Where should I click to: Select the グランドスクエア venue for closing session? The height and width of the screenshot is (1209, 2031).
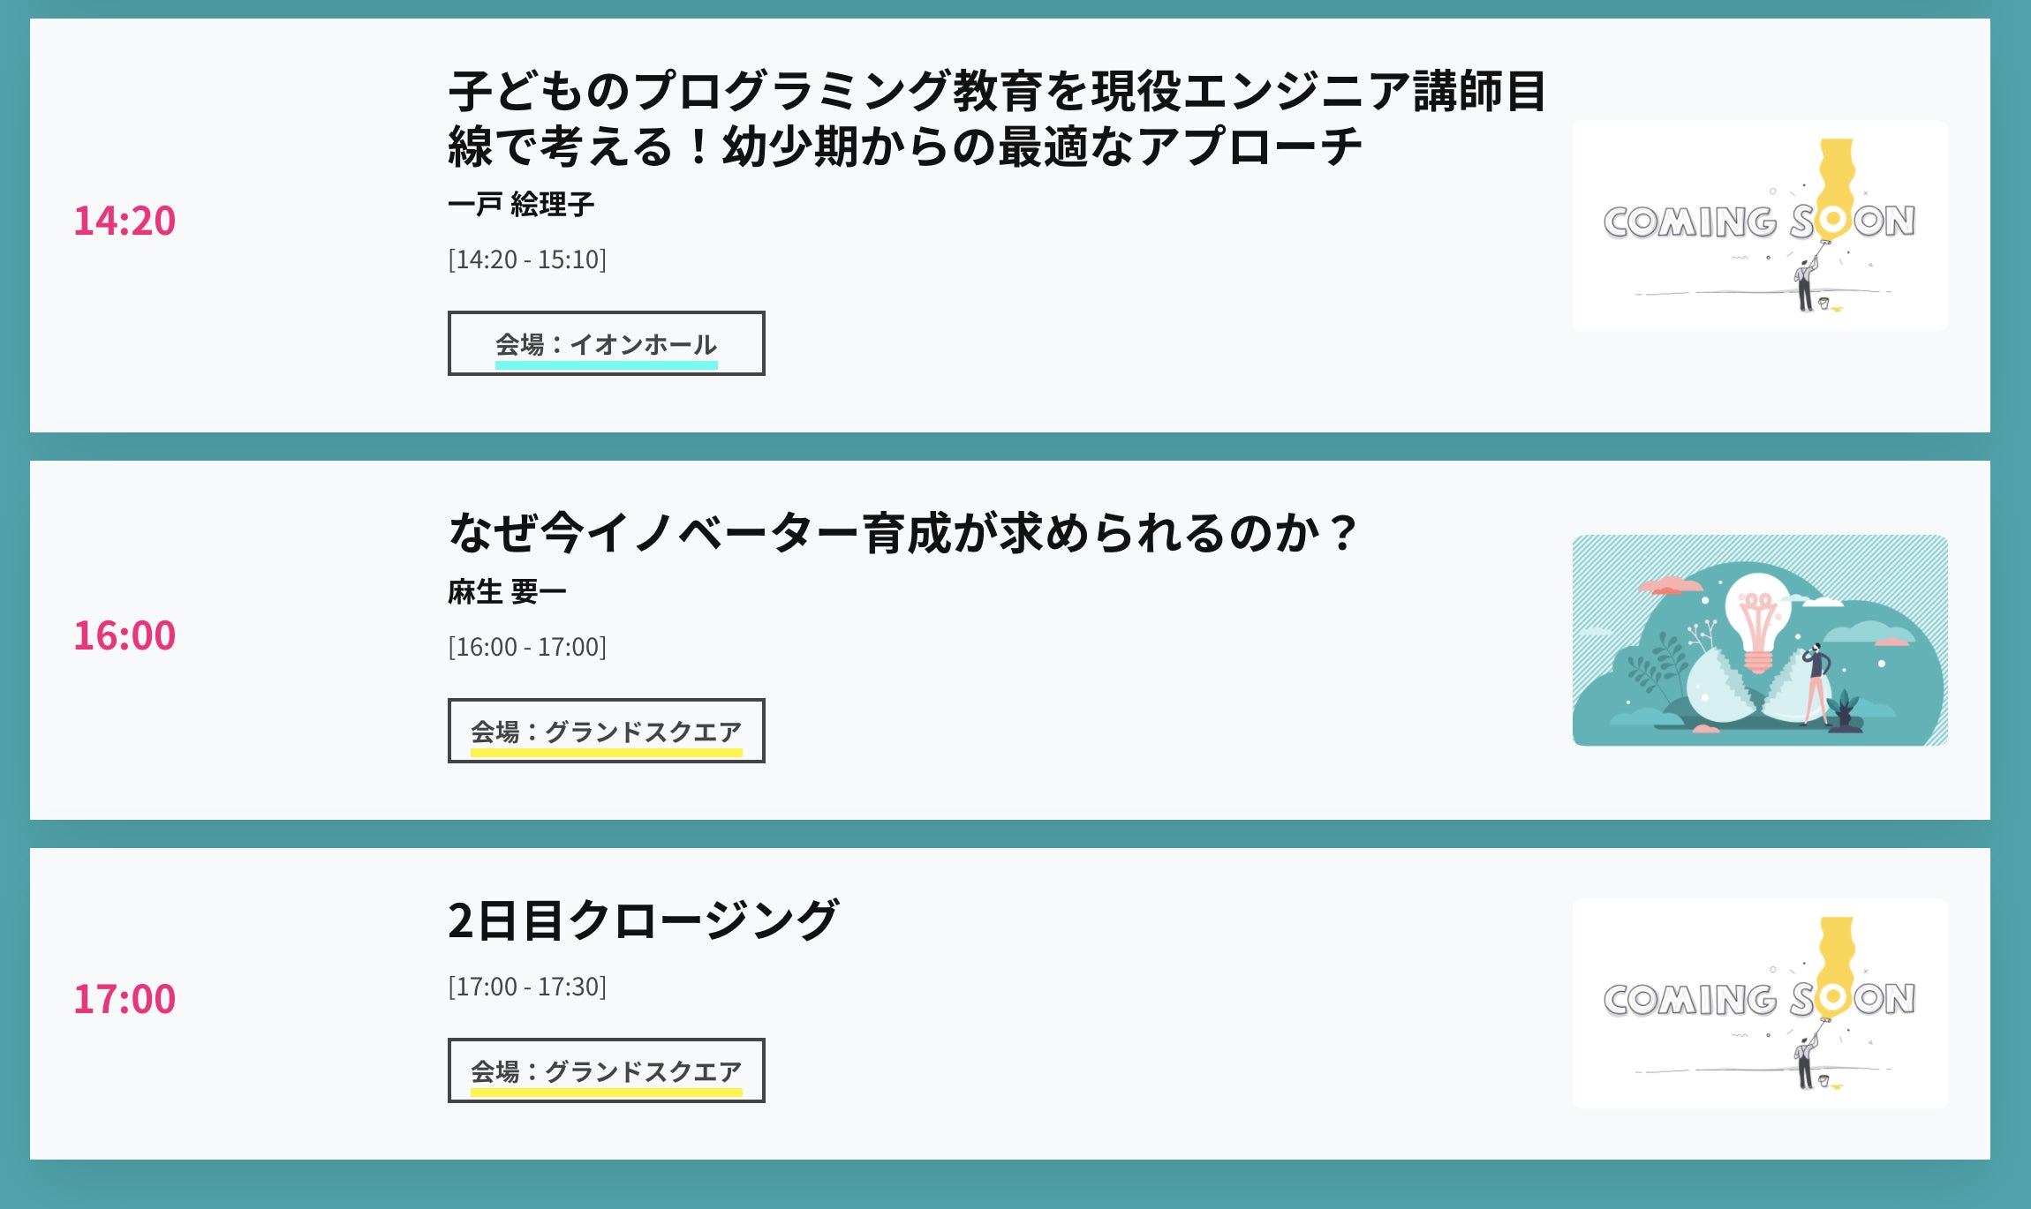click(606, 1070)
